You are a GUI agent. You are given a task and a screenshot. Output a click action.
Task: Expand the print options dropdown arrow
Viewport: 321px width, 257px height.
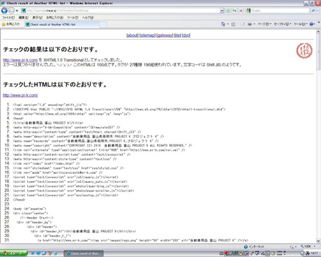tap(254, 24)
